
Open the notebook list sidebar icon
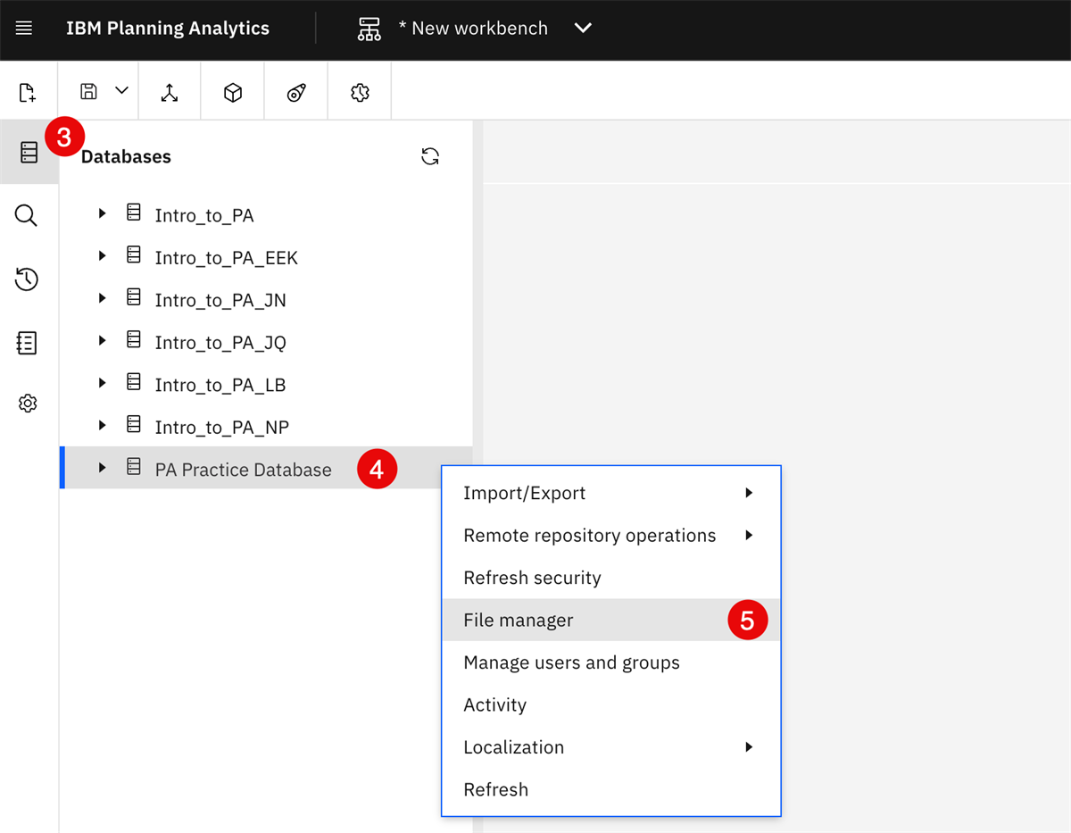27,343
